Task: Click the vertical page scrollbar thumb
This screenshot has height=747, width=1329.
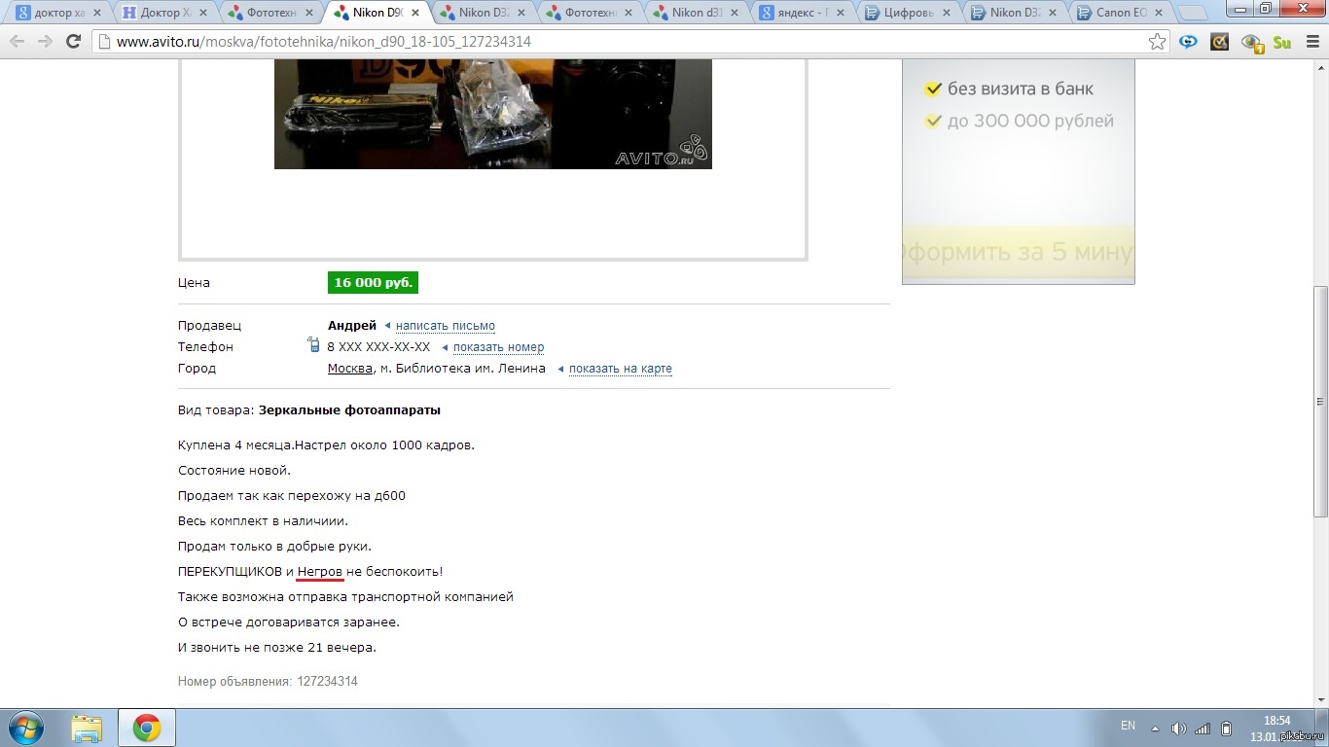Action: click(x=1320, y=399)
